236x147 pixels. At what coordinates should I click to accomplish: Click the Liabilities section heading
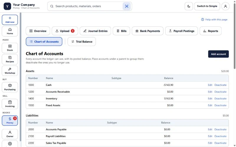point(32,116)
